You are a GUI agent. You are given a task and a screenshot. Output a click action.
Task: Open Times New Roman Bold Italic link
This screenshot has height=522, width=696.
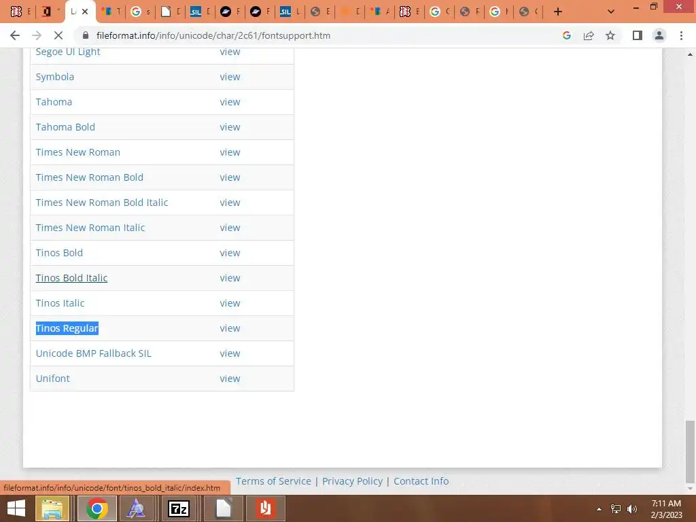[x=102, y=203]
